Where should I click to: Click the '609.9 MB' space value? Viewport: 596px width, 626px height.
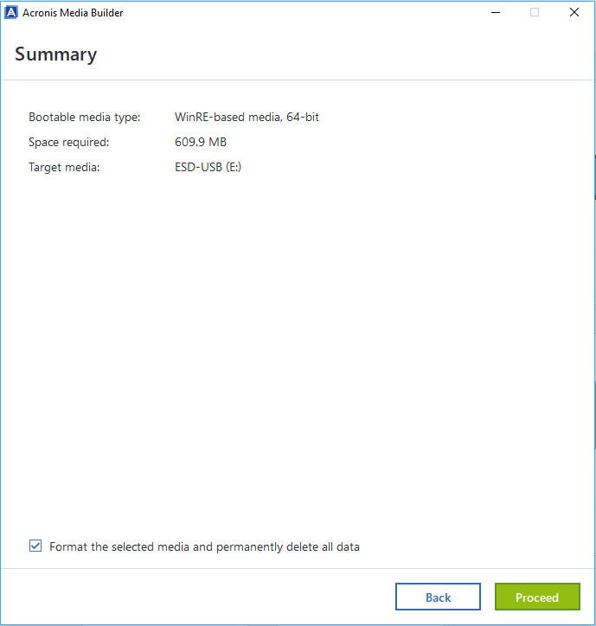201,143
